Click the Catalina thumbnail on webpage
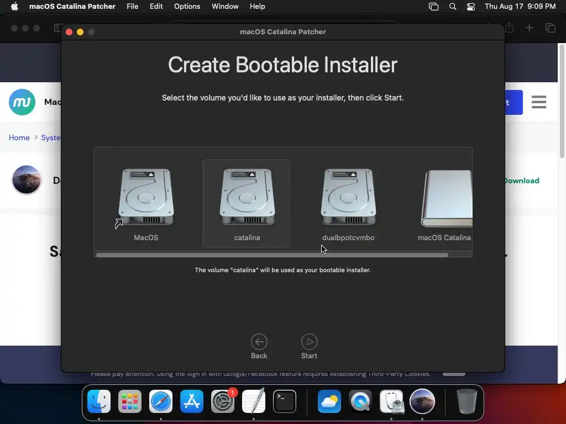The height and width of the screenshot is (424, 566). [27, 179]
